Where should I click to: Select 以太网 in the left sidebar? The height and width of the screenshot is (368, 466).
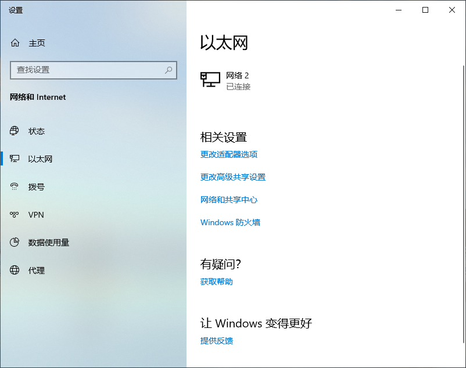(40, 159)
